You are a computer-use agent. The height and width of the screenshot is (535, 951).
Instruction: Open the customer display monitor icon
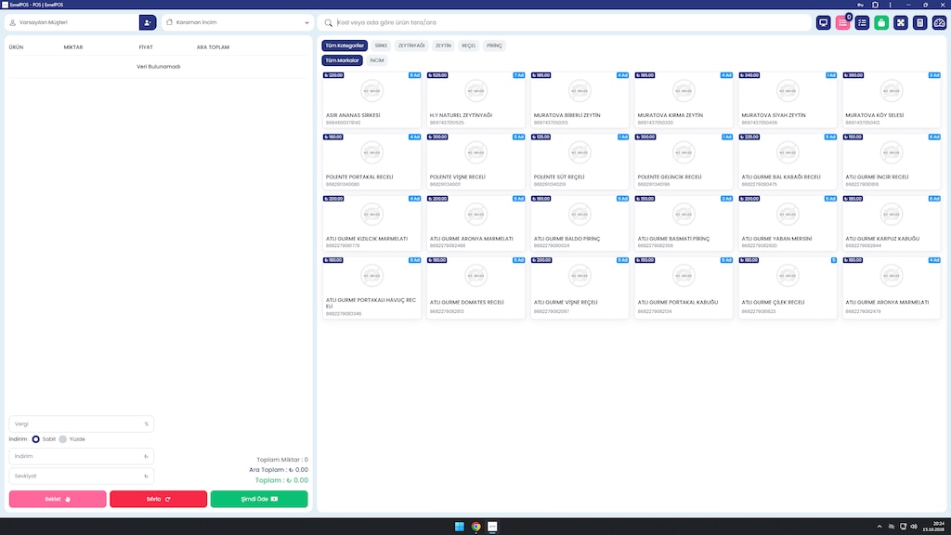point(823,22)
